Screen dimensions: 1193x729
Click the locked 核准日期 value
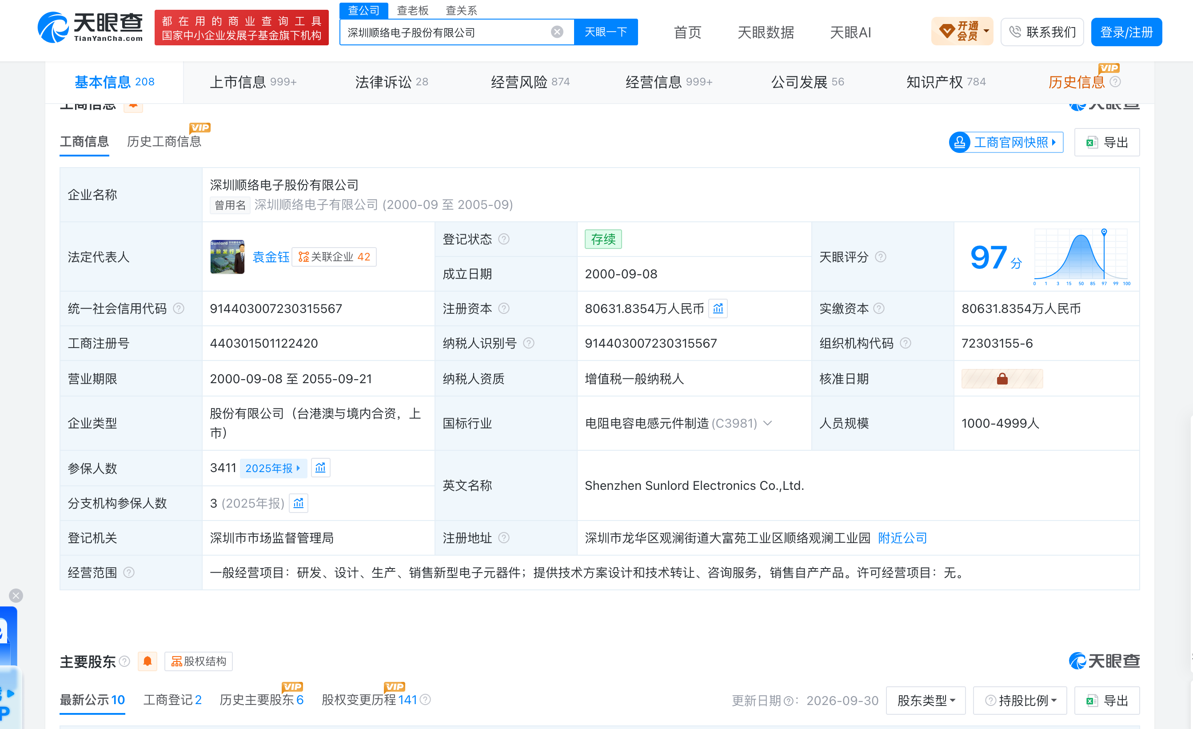click(x=1002, y=379)
